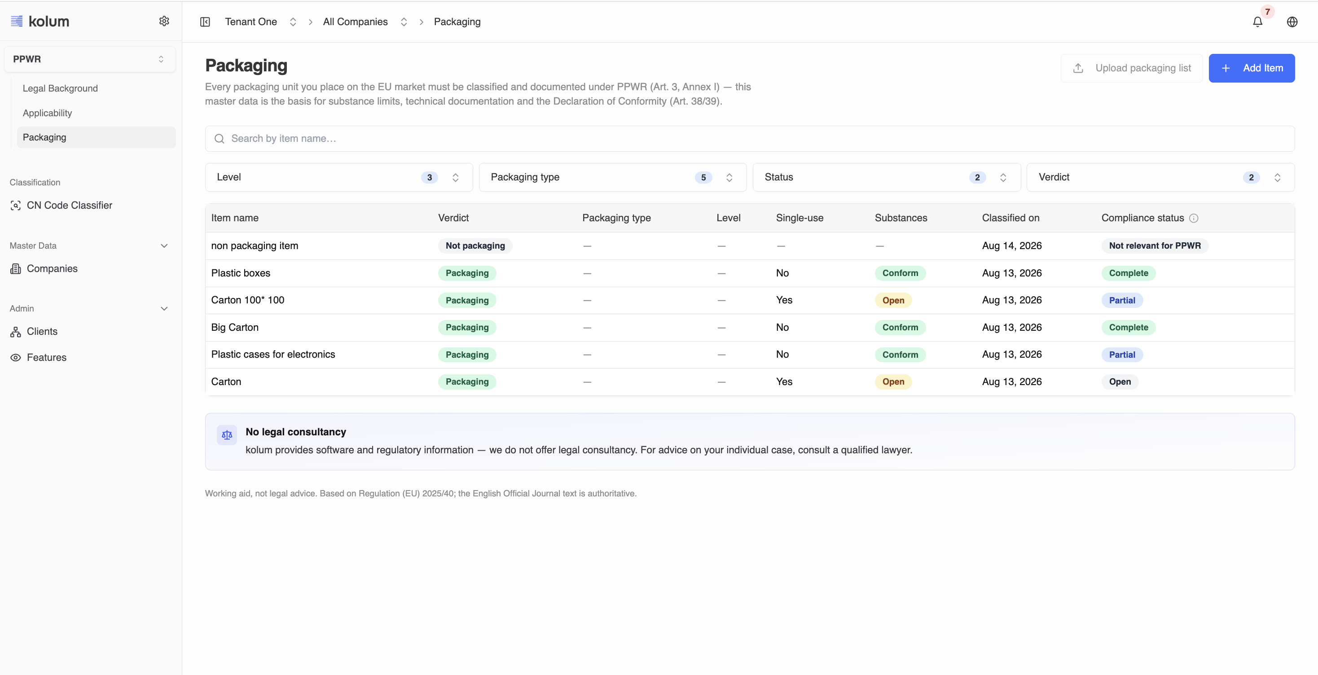
Task: Click the Features eye icon
Action: point(16,357)
